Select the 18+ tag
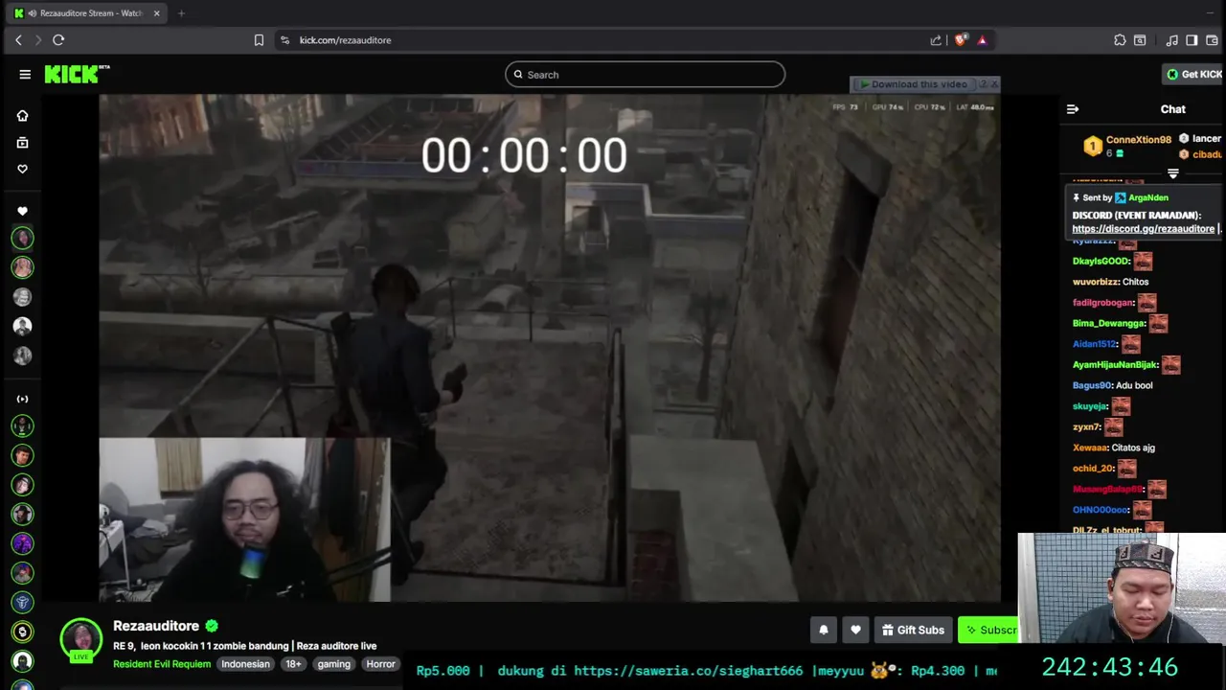The image size is (1226, 690). (x=293, y=664)
